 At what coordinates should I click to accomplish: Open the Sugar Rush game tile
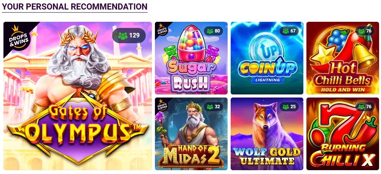(x=191, y=58)
